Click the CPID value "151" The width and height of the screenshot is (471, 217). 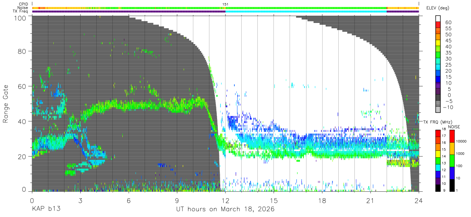click(x=226, y=4)
